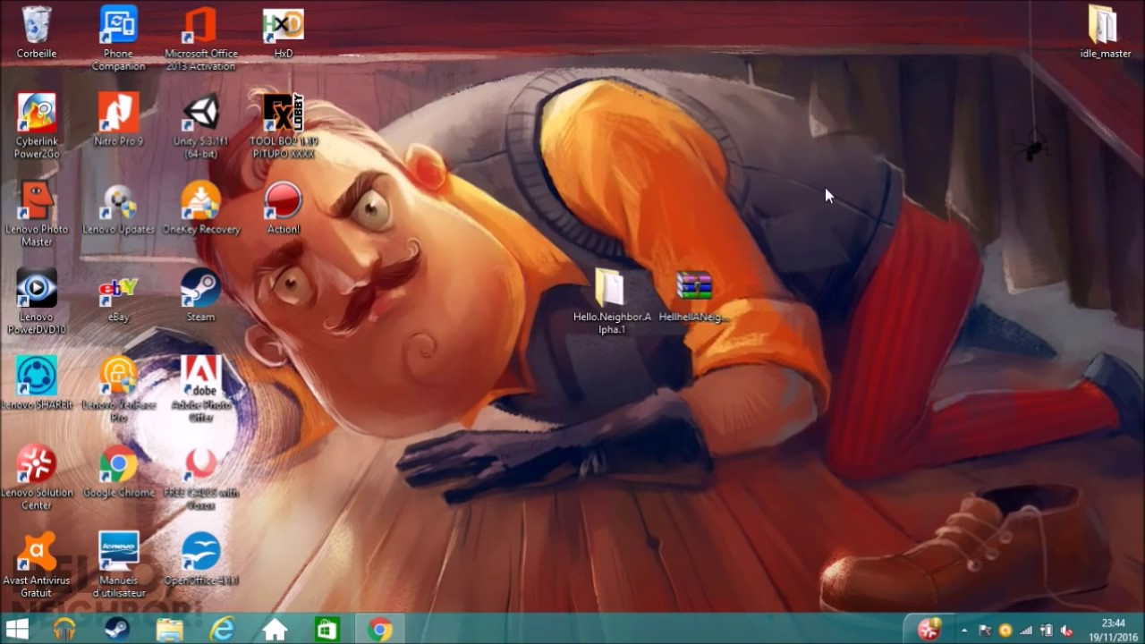Select Cyberlink Power2Go shortcut
1145x644 pixels.
pyautogui.click(x=37, y=125)
